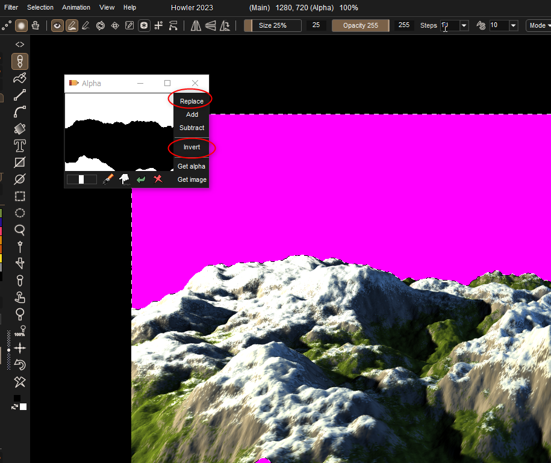Toggle the soft round brush button

[21, 25]
